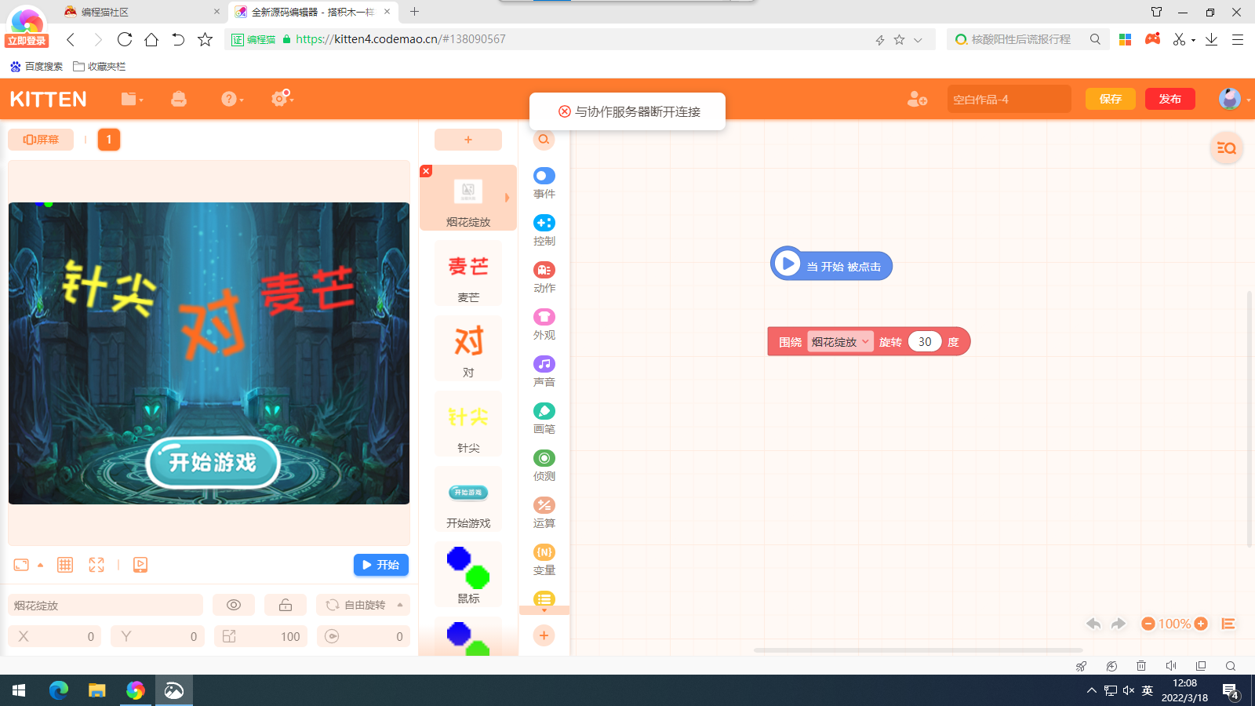Open the file folder menu in Kitten header
1255x706 pixels.
(x=132, y=99)
